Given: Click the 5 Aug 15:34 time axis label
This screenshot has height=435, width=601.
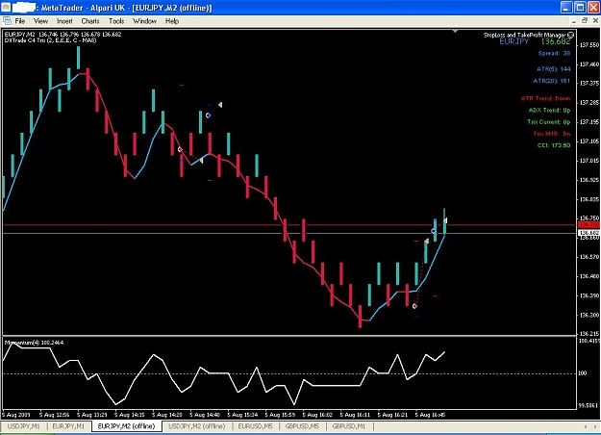Looking at the screenshot, I should pos(242,415).
